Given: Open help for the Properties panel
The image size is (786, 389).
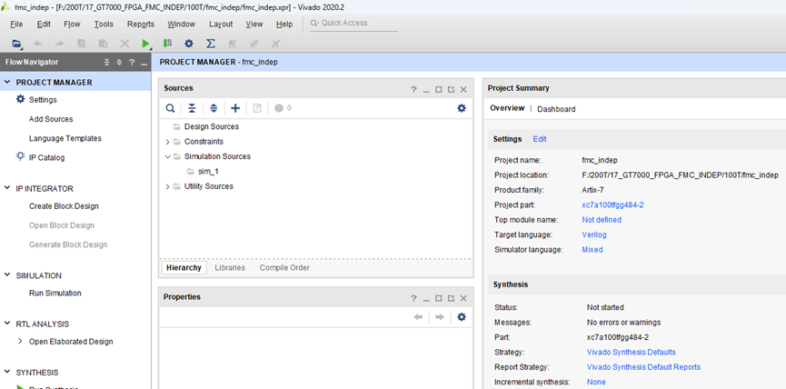Looking at the screenshot, I should [413, 298].
